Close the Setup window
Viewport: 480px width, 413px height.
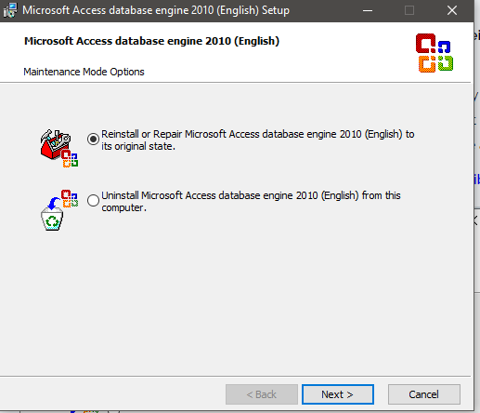click(452, 10)
